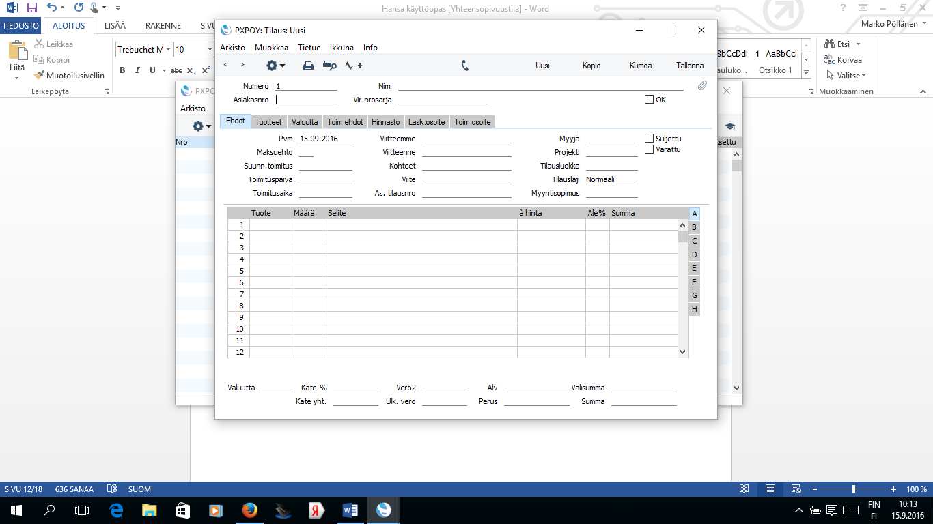Viewport: 933px width, 524px height.
Task: Select row page A beside the grid
Action: pos(695,214)
